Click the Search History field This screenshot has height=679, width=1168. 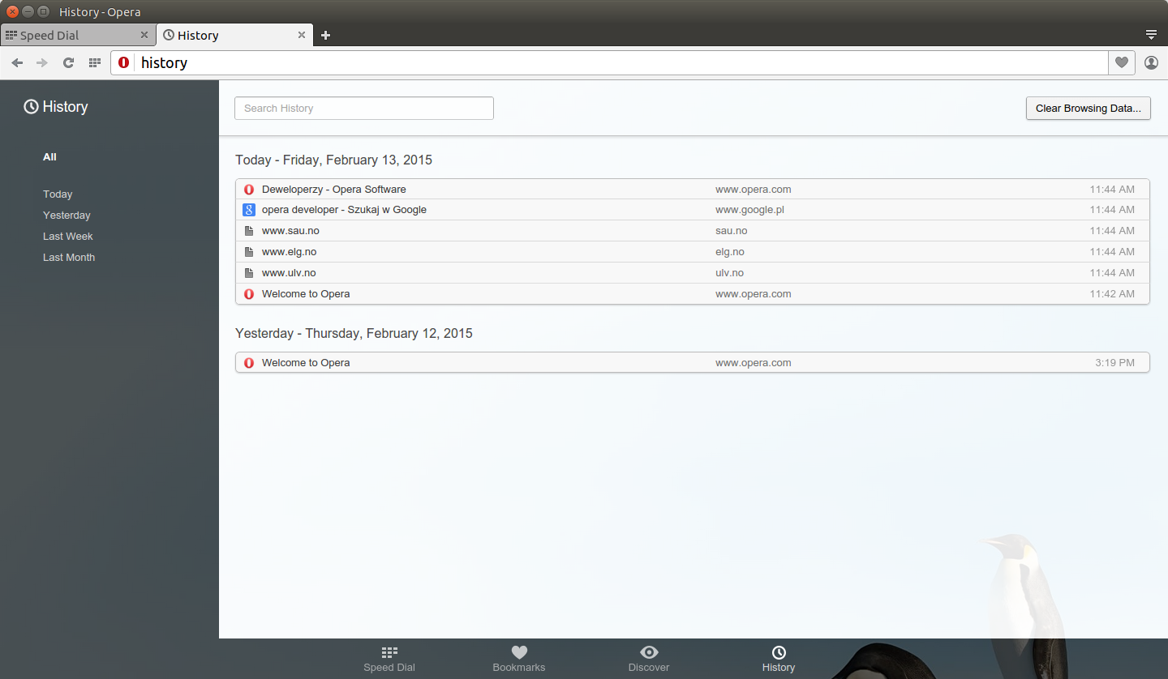(363, 109)
